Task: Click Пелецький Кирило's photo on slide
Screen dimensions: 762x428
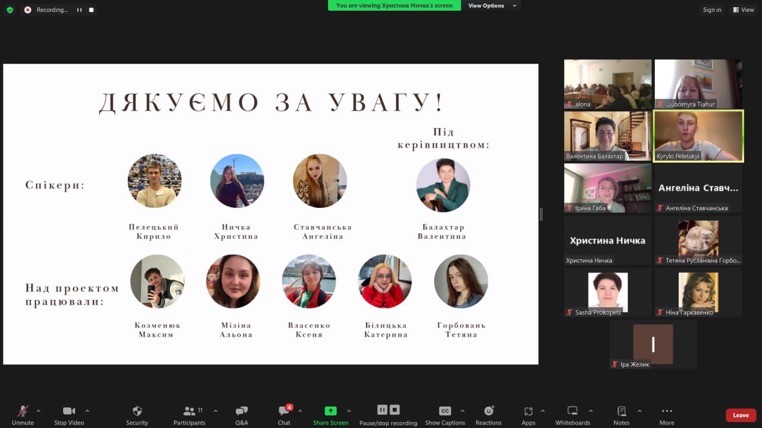Action: tap(155, 181)
